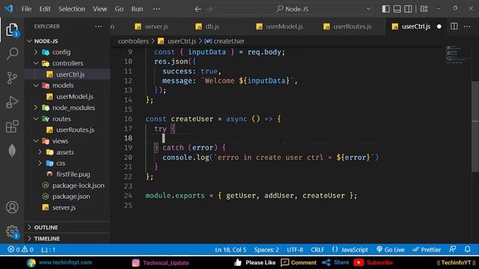Image resolution: width=479 pixels, height=269 pixels.
Task: Open the Source Control view
Action: tap(12, 78)
